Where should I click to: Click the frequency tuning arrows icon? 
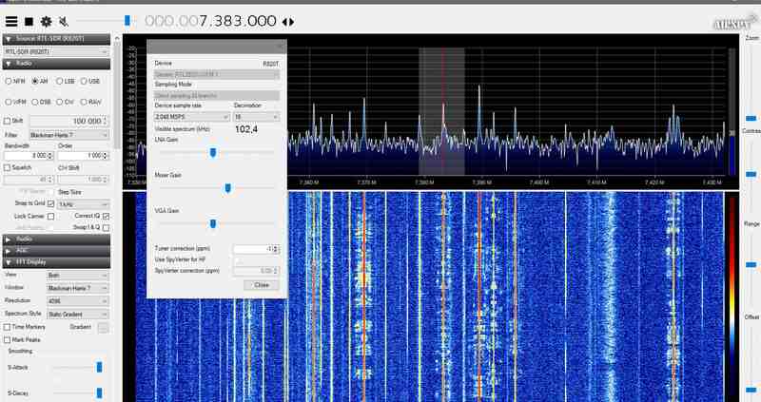click(x=288, y=22)
